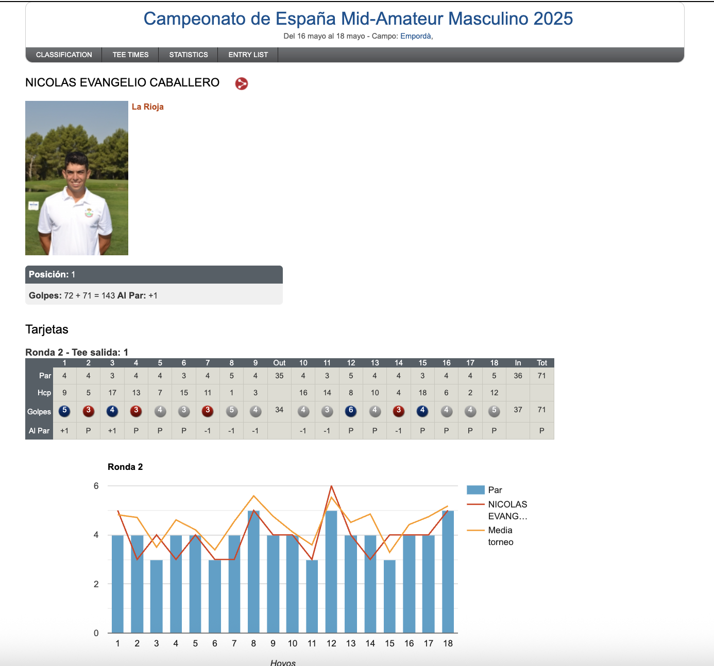The width and height of the screenshot is (714, 666).
Task: Click hole 2 red birdie score ball
Action: (x=89, y=411)
